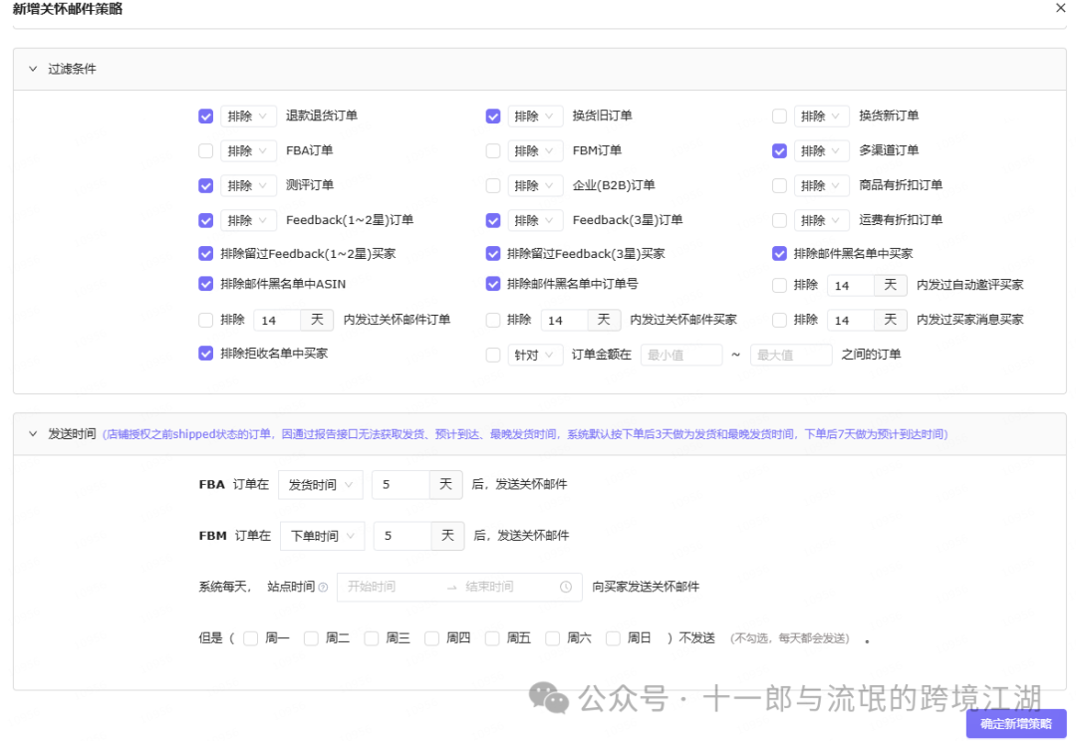Click the help icon next to 站点时间

[x=323, y=588]
